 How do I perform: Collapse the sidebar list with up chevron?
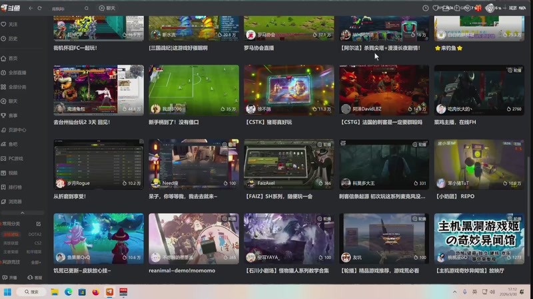pyautogui.click(x=23, y=213)
